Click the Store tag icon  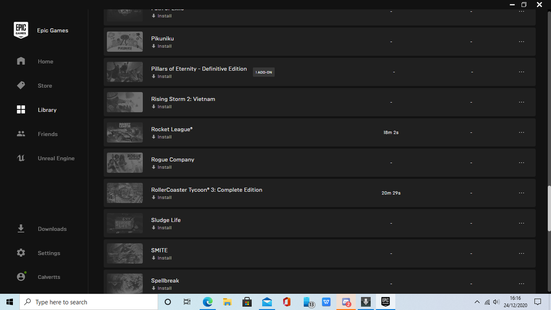[21, 85]
